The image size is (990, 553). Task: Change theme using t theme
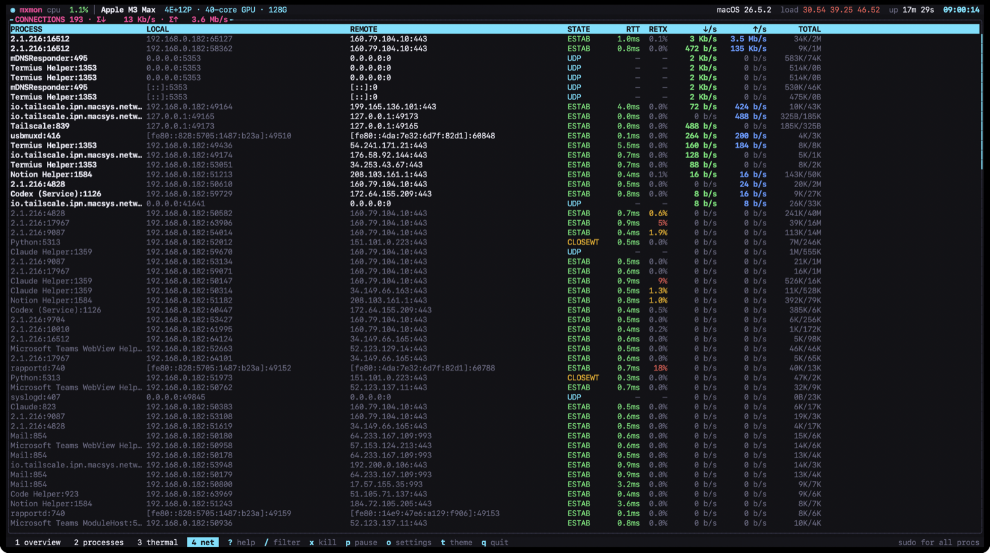(457, 542)
